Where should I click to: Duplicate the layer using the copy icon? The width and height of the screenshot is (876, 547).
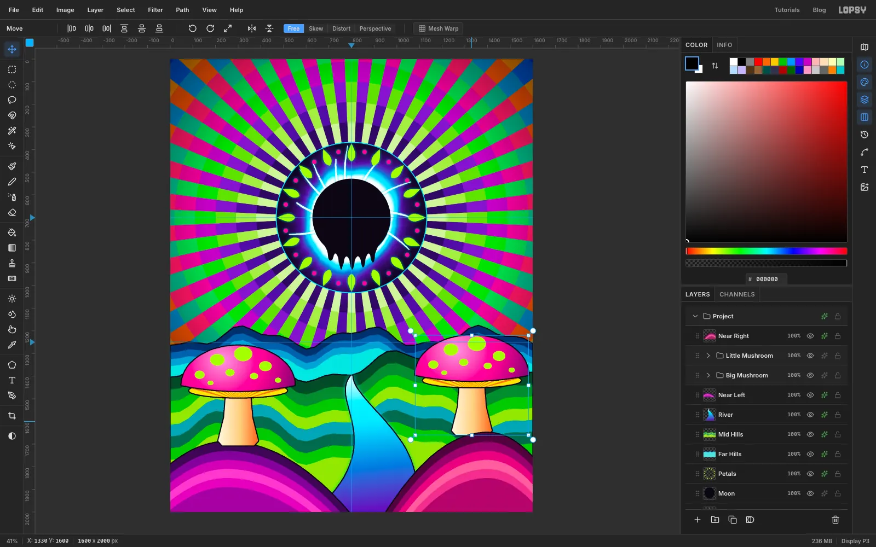(733, 520)
